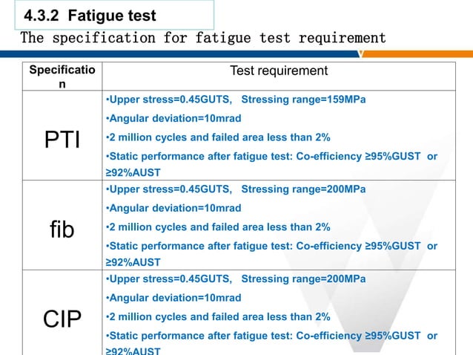
Task: Click the fatigue test specification subtitle text
Action: [x=203, y=37]
